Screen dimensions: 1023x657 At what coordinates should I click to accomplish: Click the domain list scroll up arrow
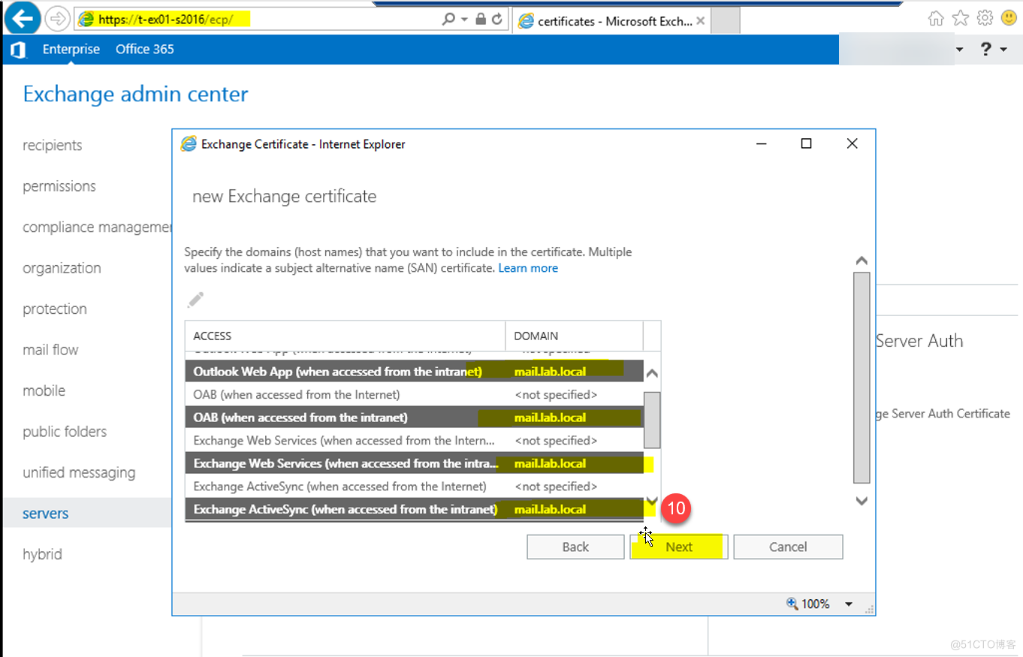(652, 373)
